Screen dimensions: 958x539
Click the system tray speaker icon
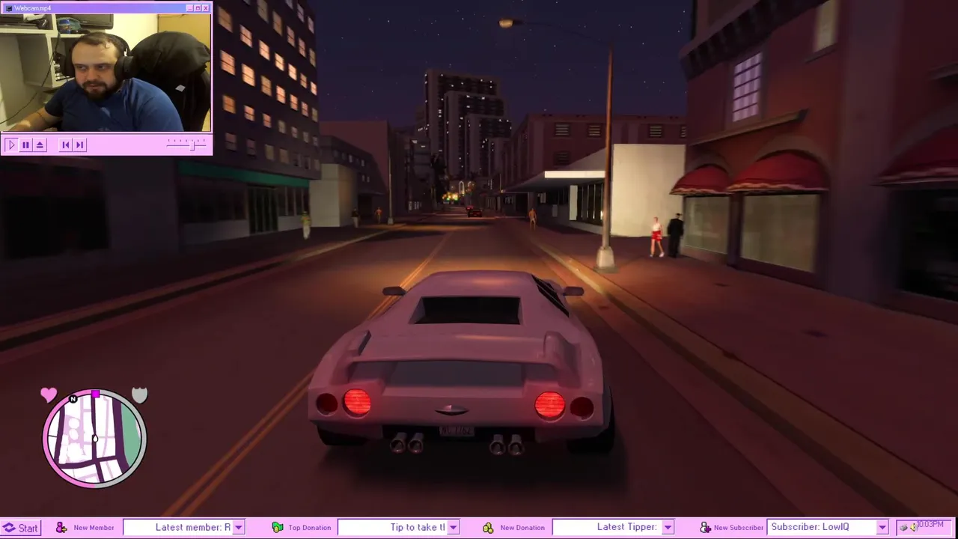[912, 527]
